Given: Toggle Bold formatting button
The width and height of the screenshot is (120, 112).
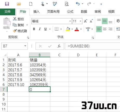Looking at the screenshot, I should click(34, 29).
